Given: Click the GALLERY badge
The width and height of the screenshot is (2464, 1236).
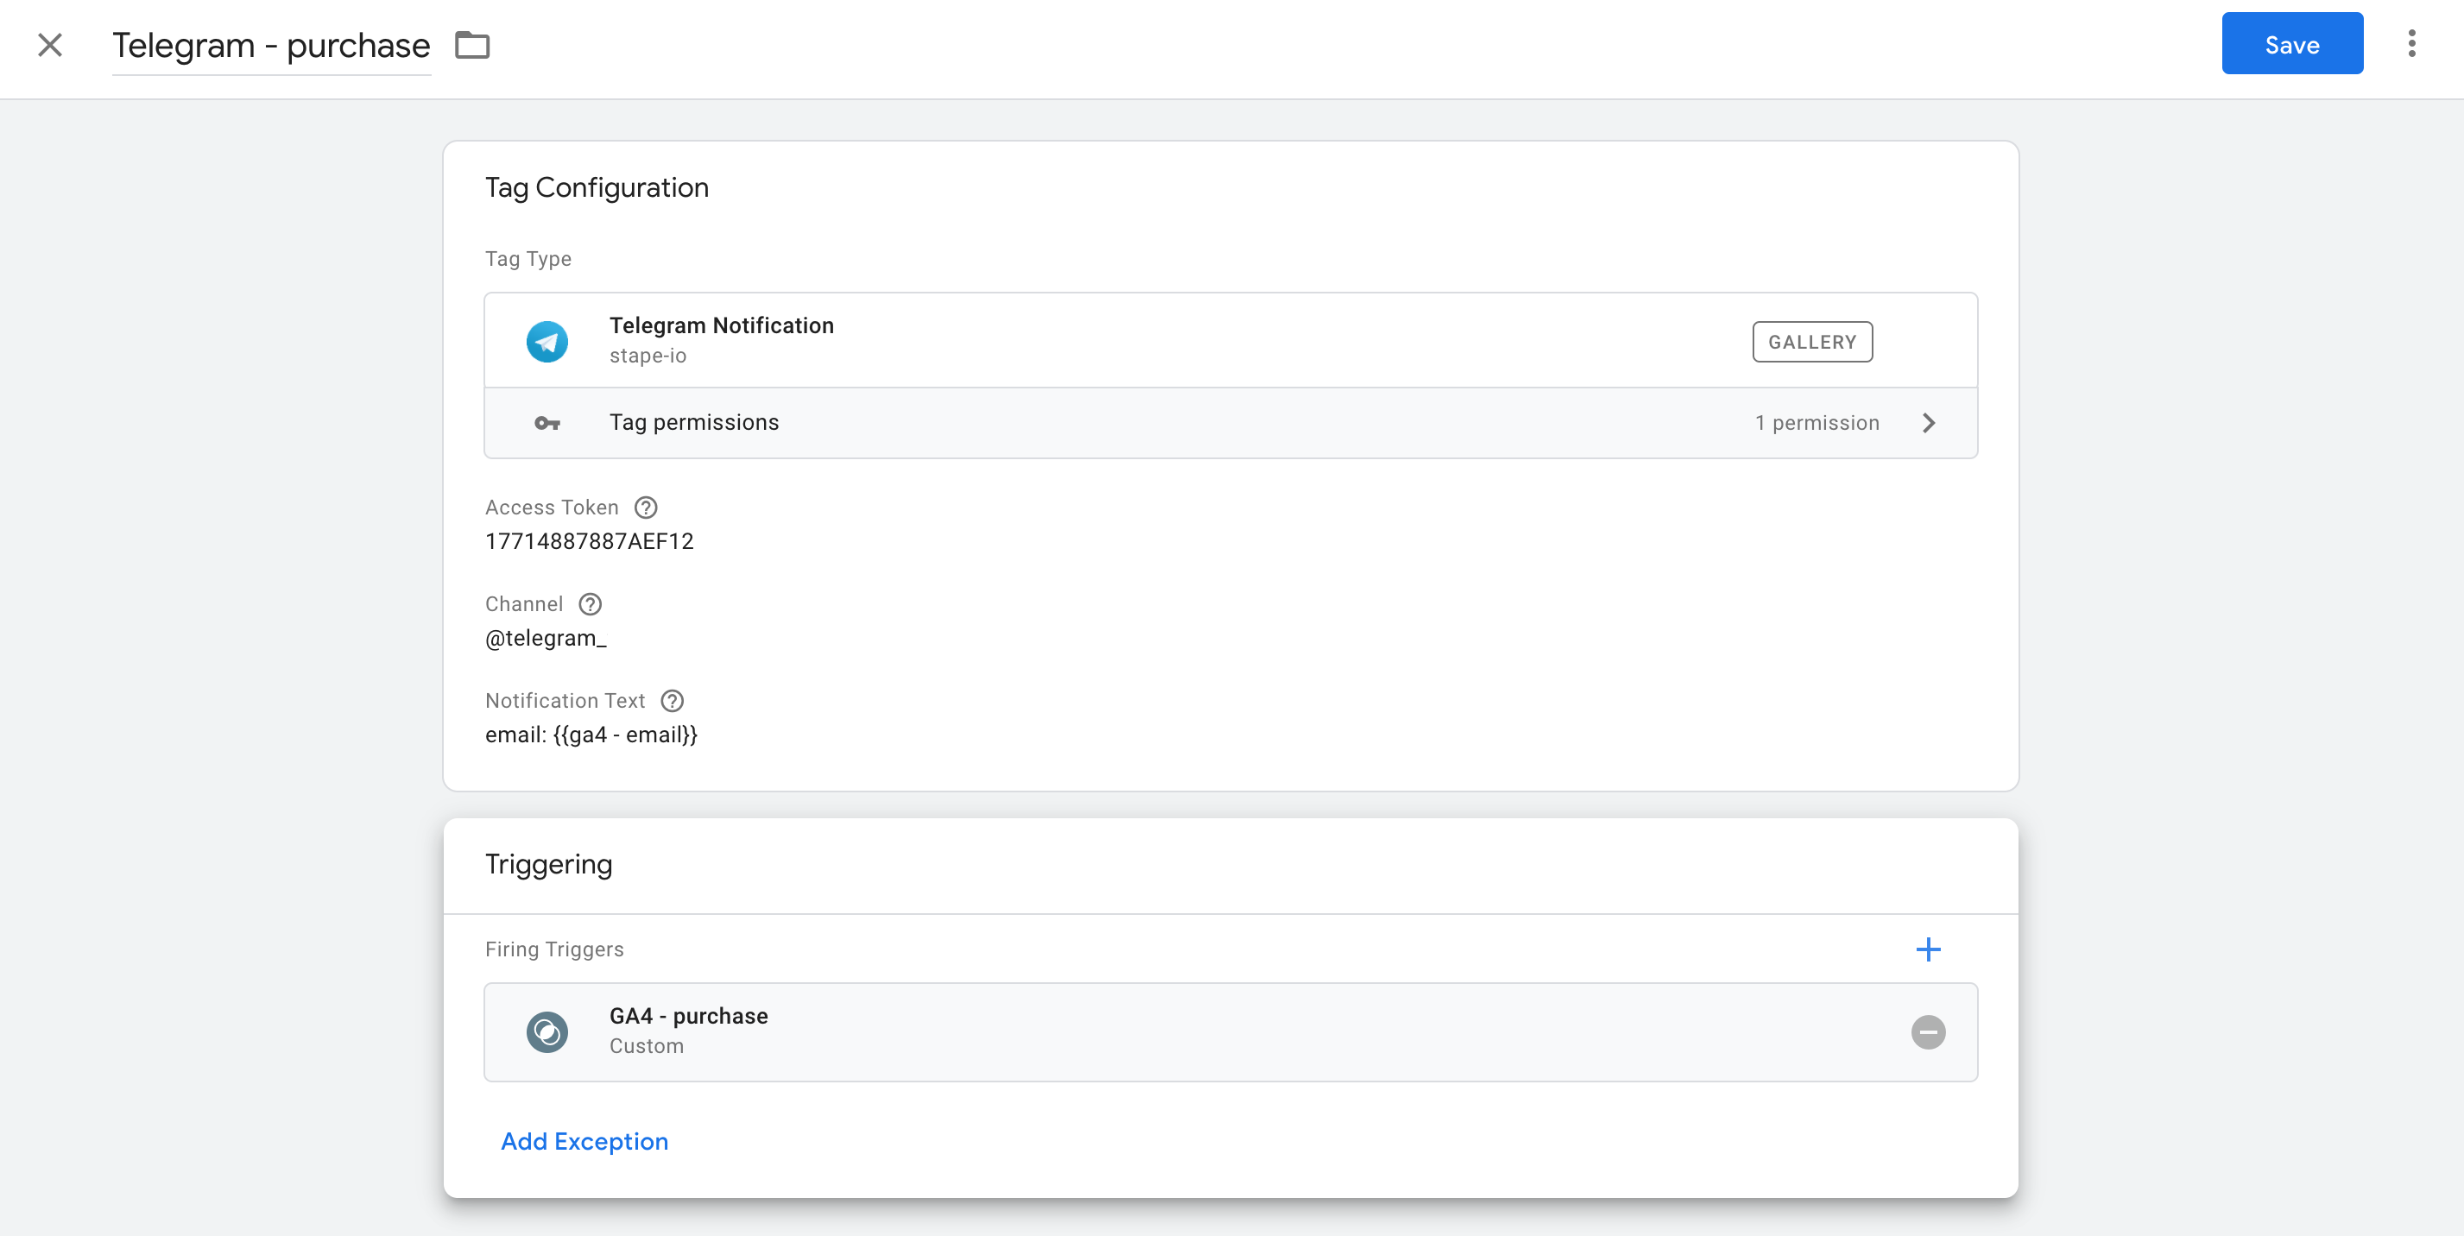Looking at the screenshot, I should 1811,342.
